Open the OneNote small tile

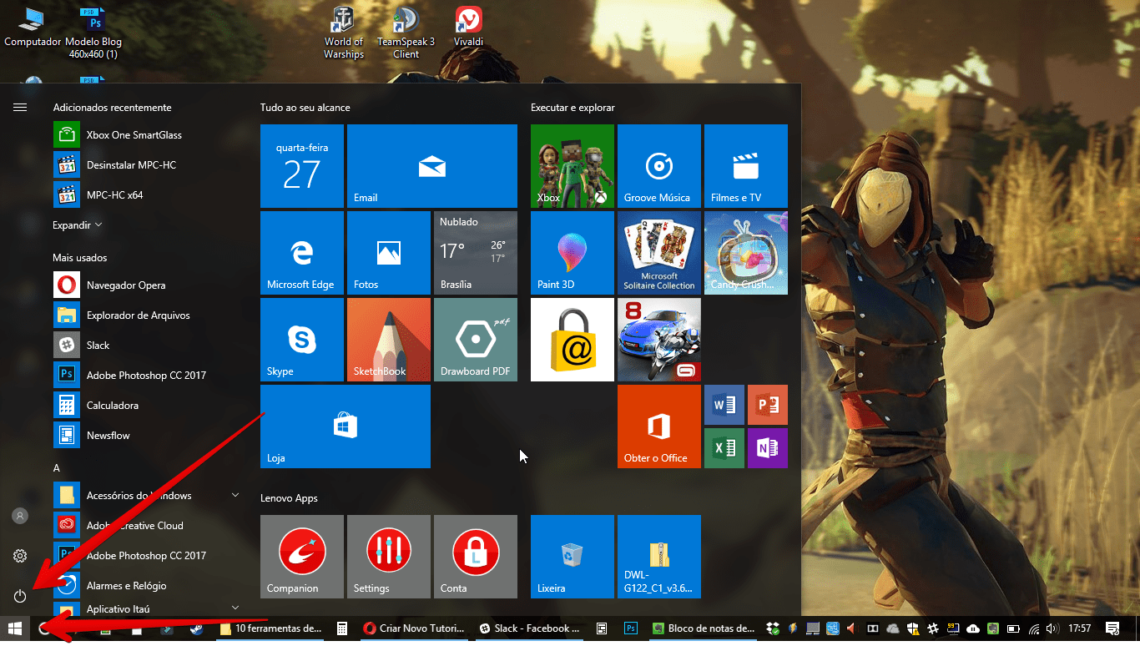[x=768, y=448]
